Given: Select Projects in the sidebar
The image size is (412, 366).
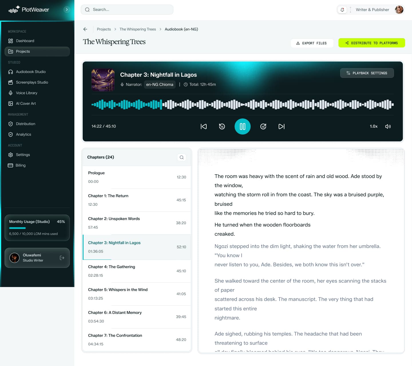Looking at the screenshot, I should (x=37, y=52).
